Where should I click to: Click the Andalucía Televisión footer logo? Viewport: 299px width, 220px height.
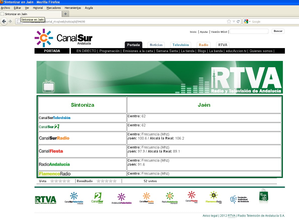121,198
